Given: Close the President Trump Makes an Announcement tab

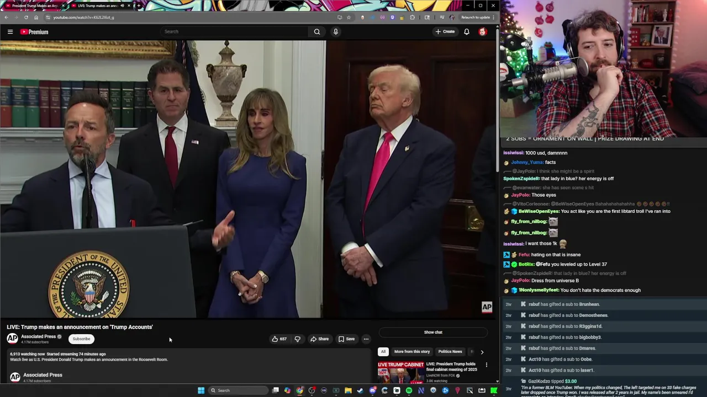Looking at the screenshot, I should point(63,6).
